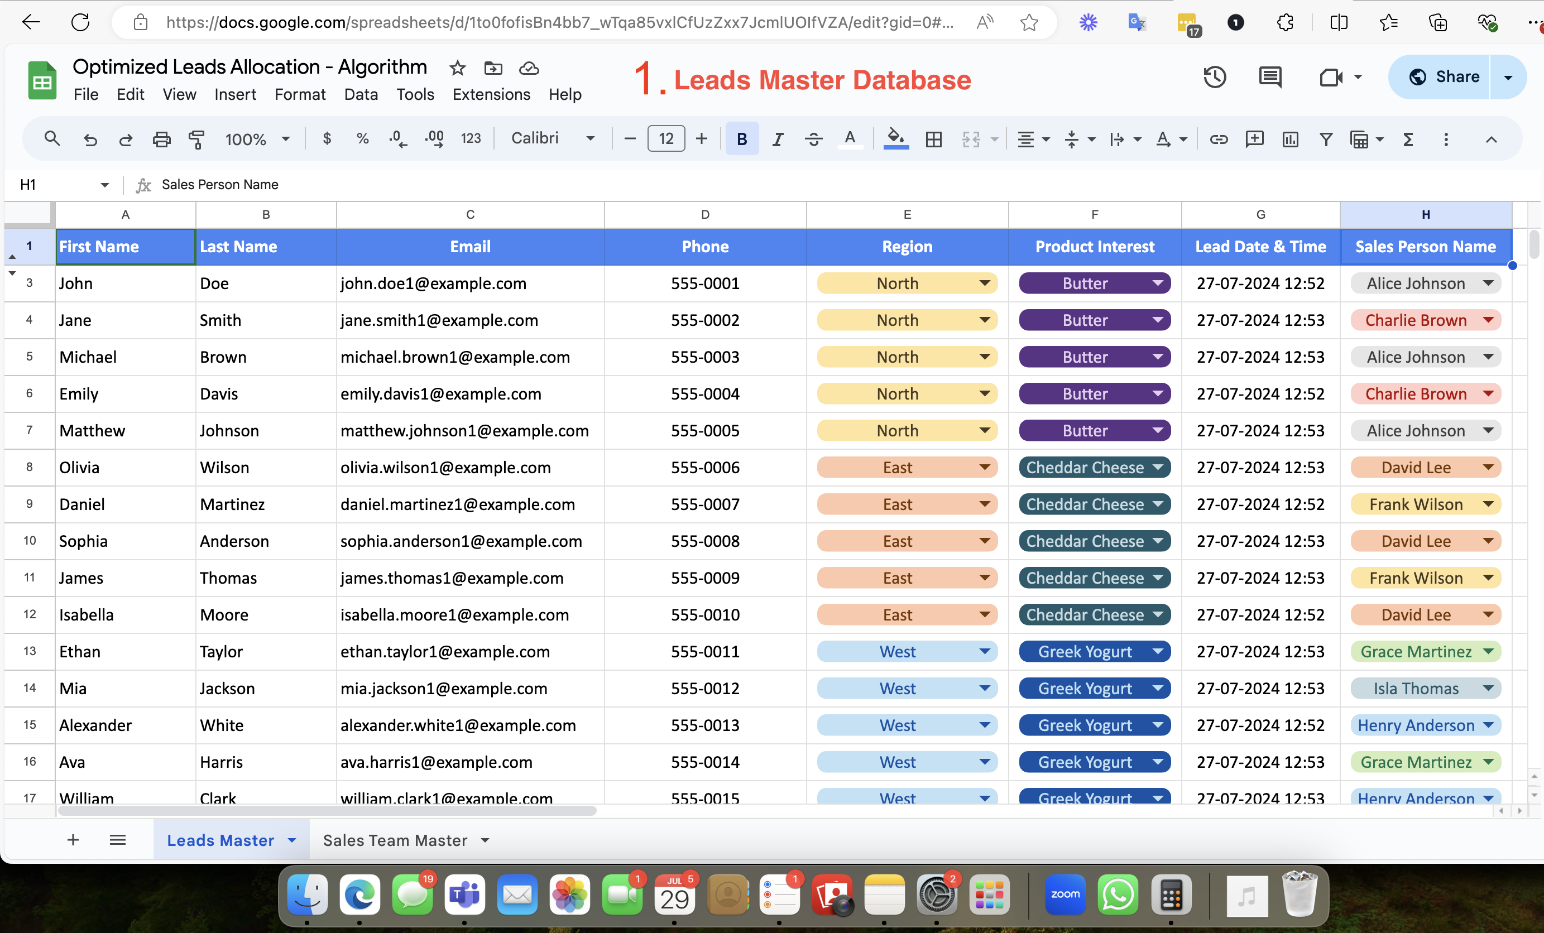The width and height of the screenshot is (1544, 933).
Task: Open the name box dropdown arrow
Action: (x=104, y=185)
